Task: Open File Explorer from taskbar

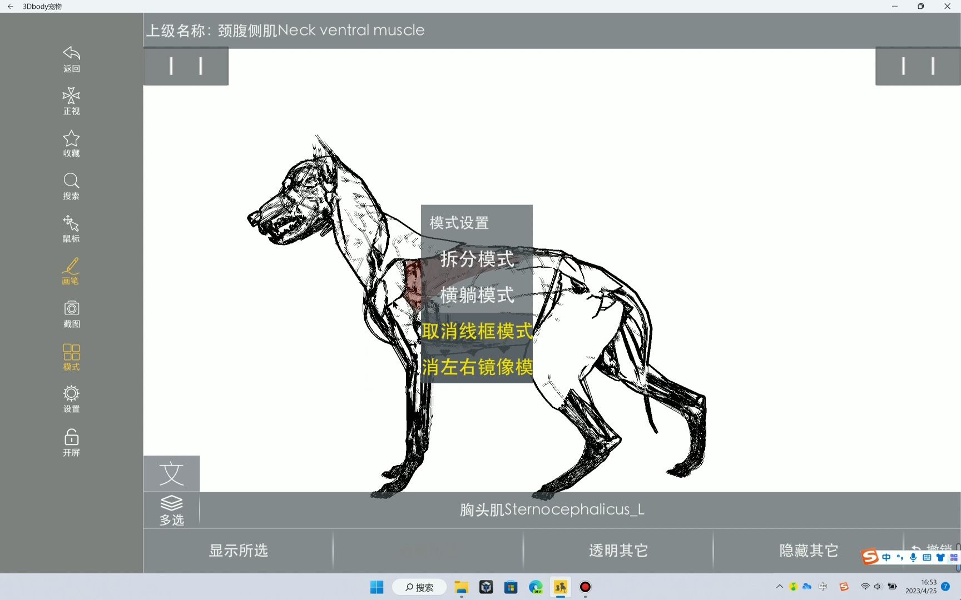Action: pyautogui.click(x=461, y=587)
